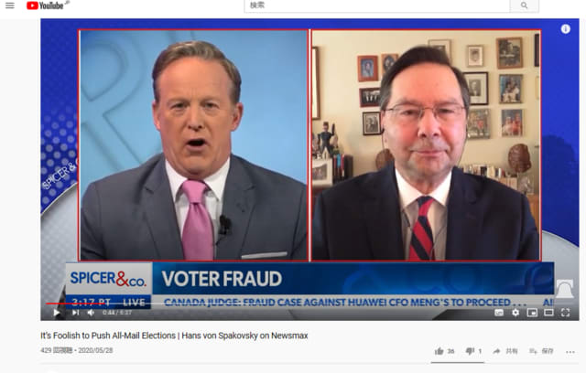Toggle subtitles/closed captions
This screenshot has height=373, width=586.
[x=499, y=313]
